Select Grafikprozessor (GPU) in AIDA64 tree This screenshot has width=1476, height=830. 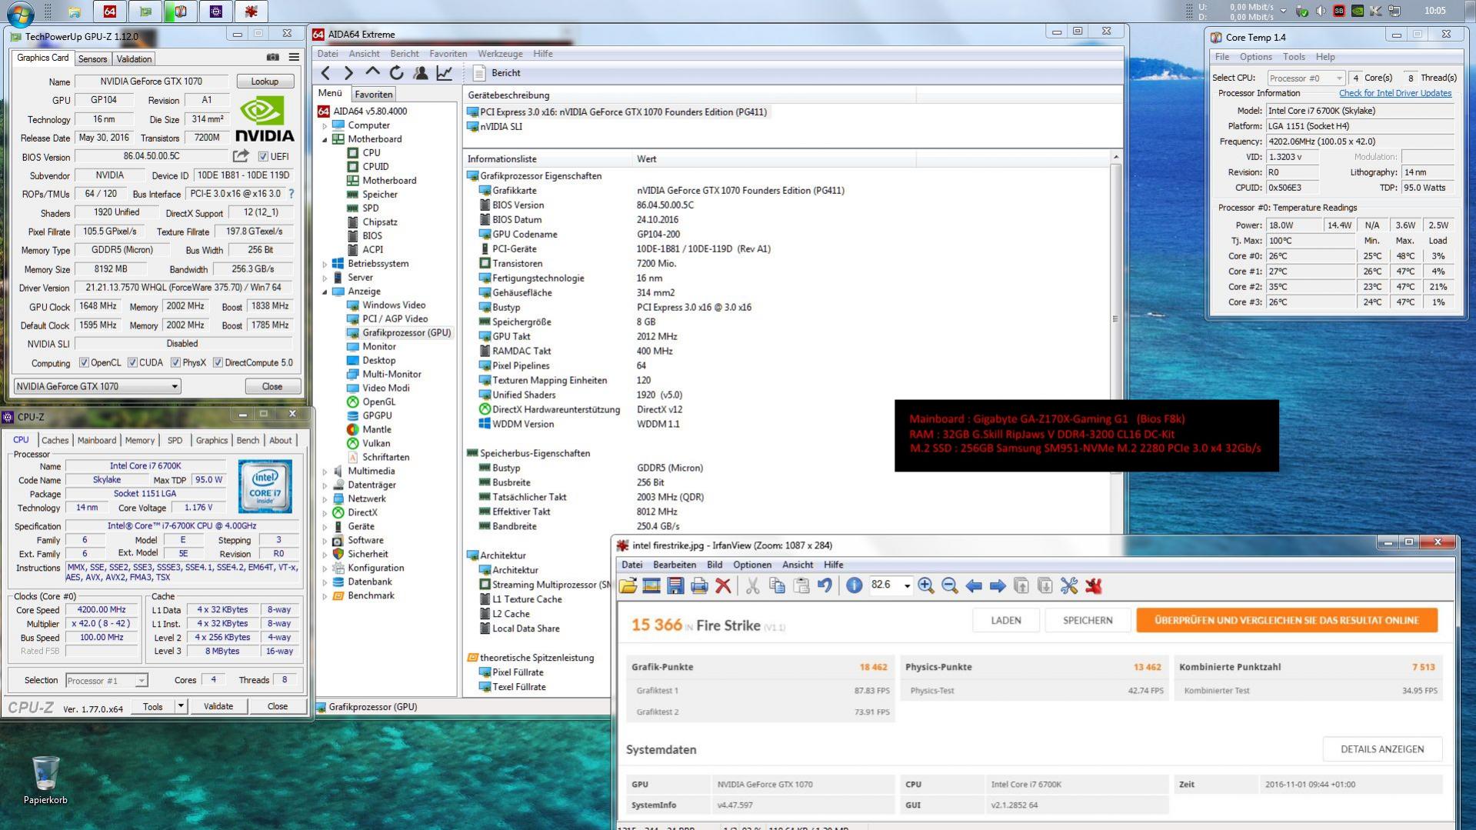406,333
